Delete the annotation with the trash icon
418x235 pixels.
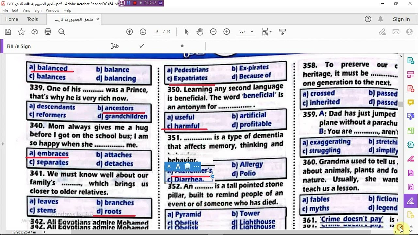[187, 166]
